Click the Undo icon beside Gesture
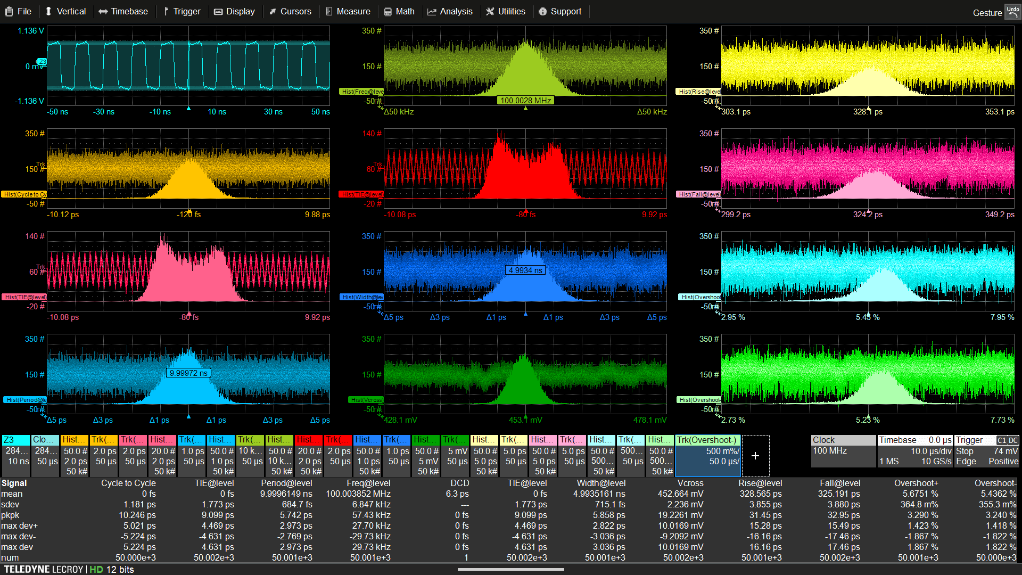The width and height of the screenshot is (1022, 575). tap(1012, 12)
